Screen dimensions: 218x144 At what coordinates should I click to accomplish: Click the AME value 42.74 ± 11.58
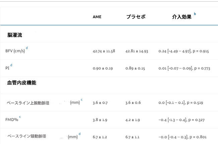tap(104, 51)
